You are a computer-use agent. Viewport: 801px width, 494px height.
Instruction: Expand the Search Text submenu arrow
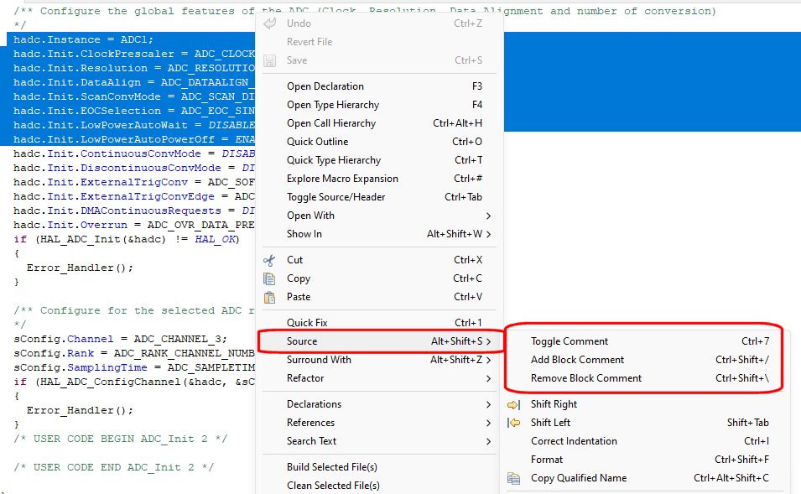pos(488,441)
